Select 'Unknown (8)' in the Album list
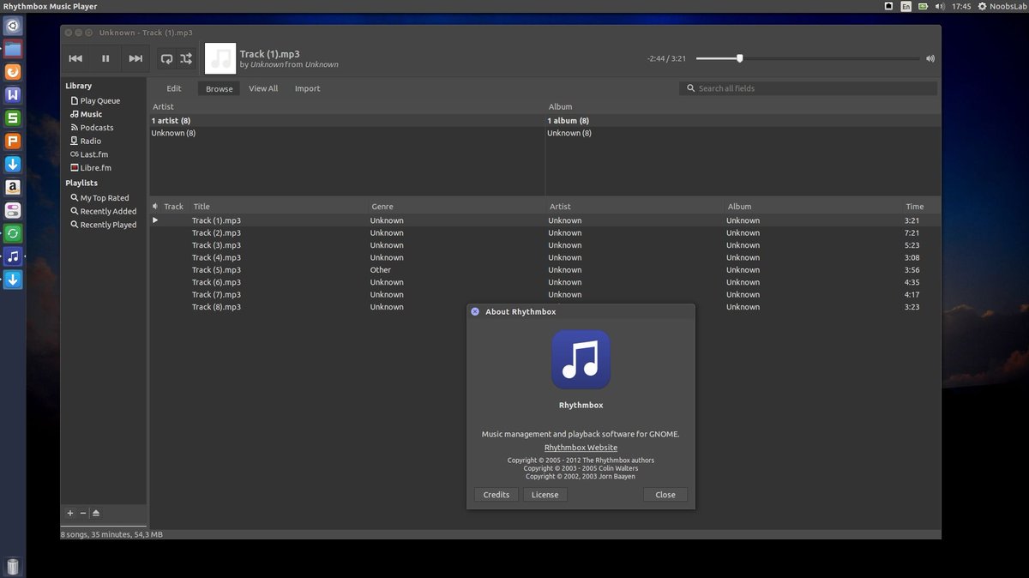This screenshot has height=578, width=1029. click(743, 133)
